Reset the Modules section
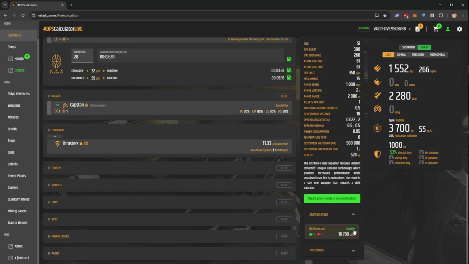 coord(284,185)
